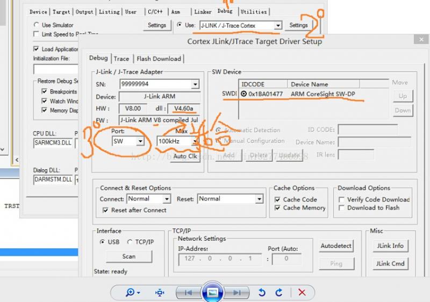Click the Auto Clk button
This screenshot has height=302, width=430.
(187, 156)
